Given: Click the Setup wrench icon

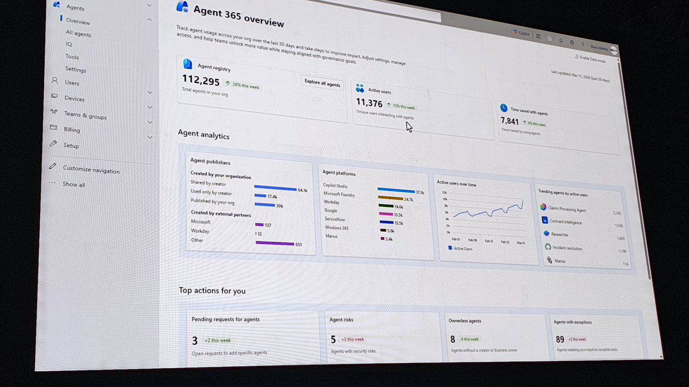Looking at the screenshot, I should 53,144.
